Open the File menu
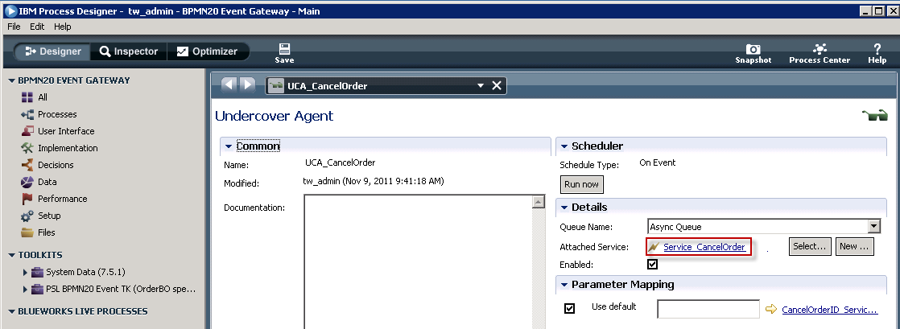 (x=14, y=27)
